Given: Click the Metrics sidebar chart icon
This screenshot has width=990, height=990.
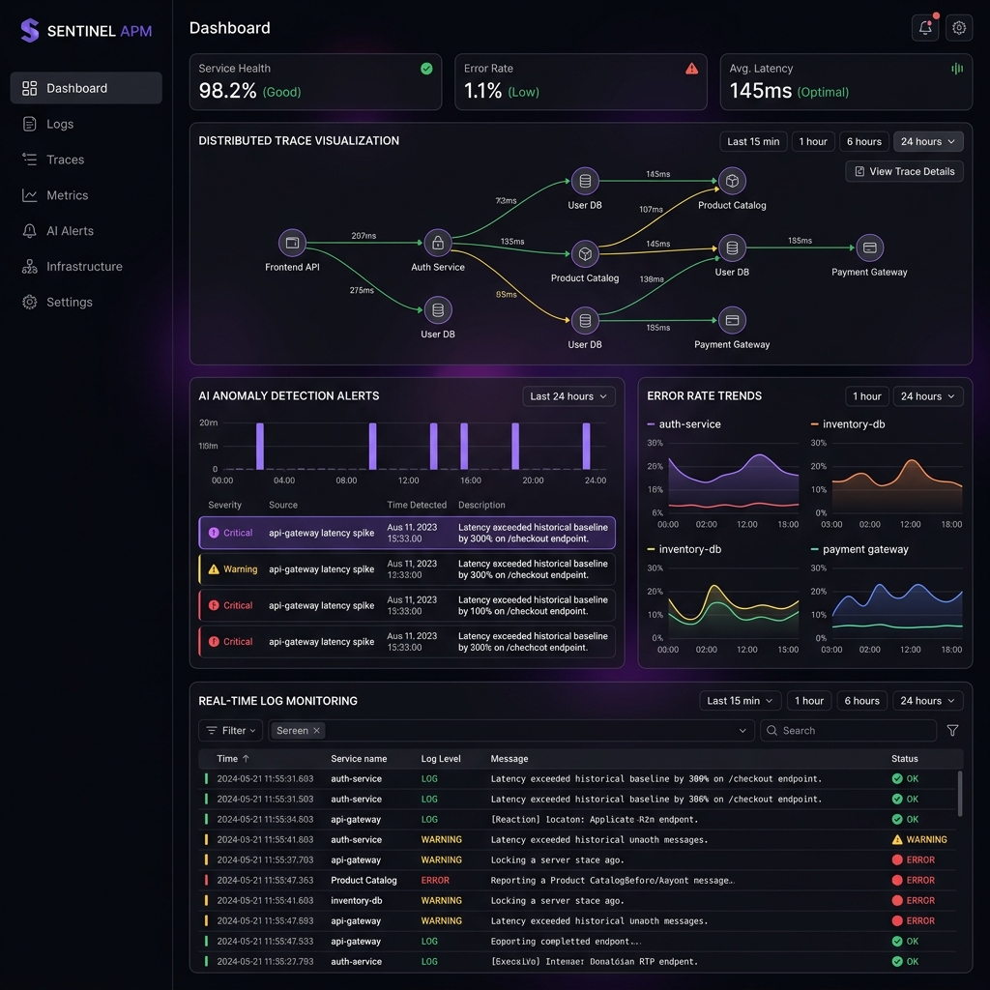Looking at the screenshot, I should 30,195.
